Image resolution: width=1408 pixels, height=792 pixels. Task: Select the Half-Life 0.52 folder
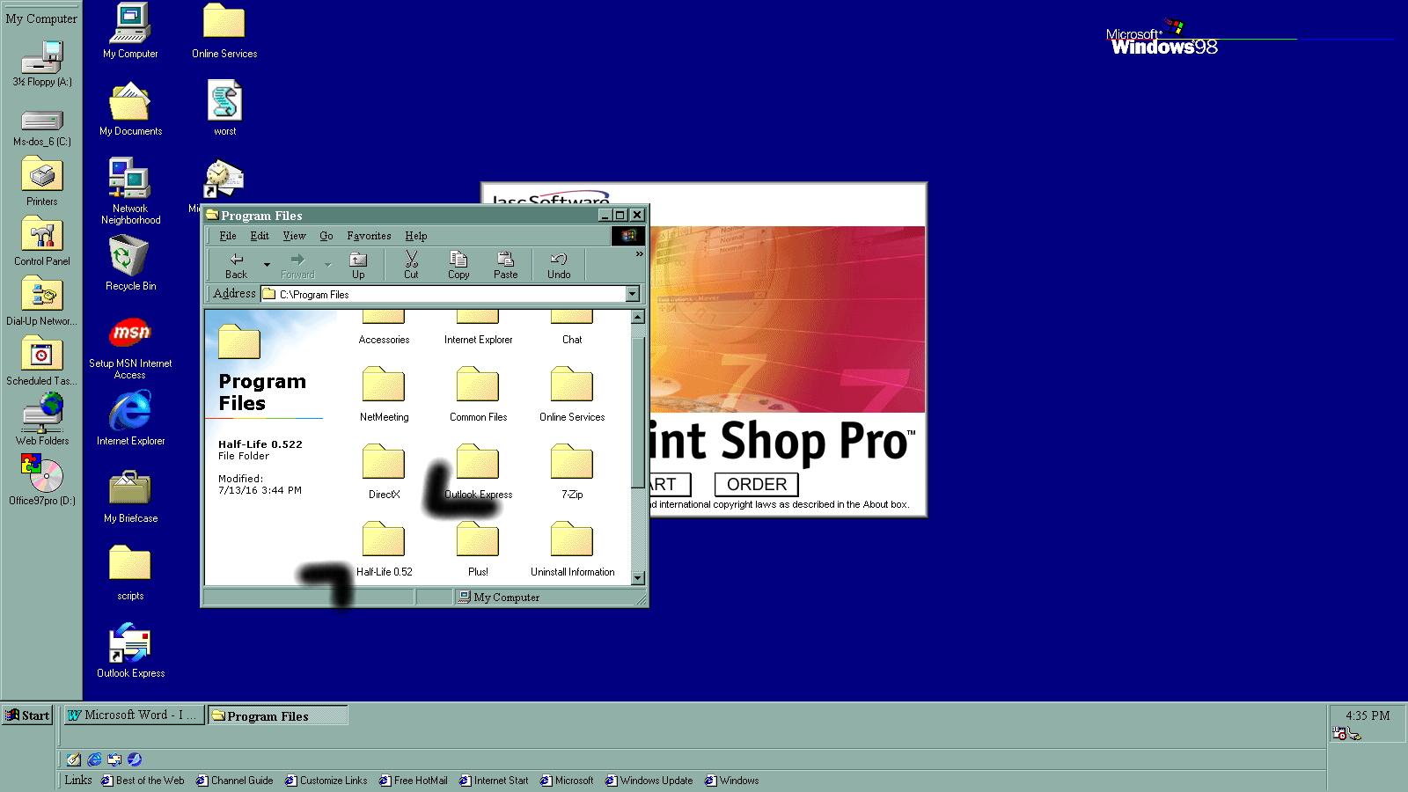tap(384, 548)
